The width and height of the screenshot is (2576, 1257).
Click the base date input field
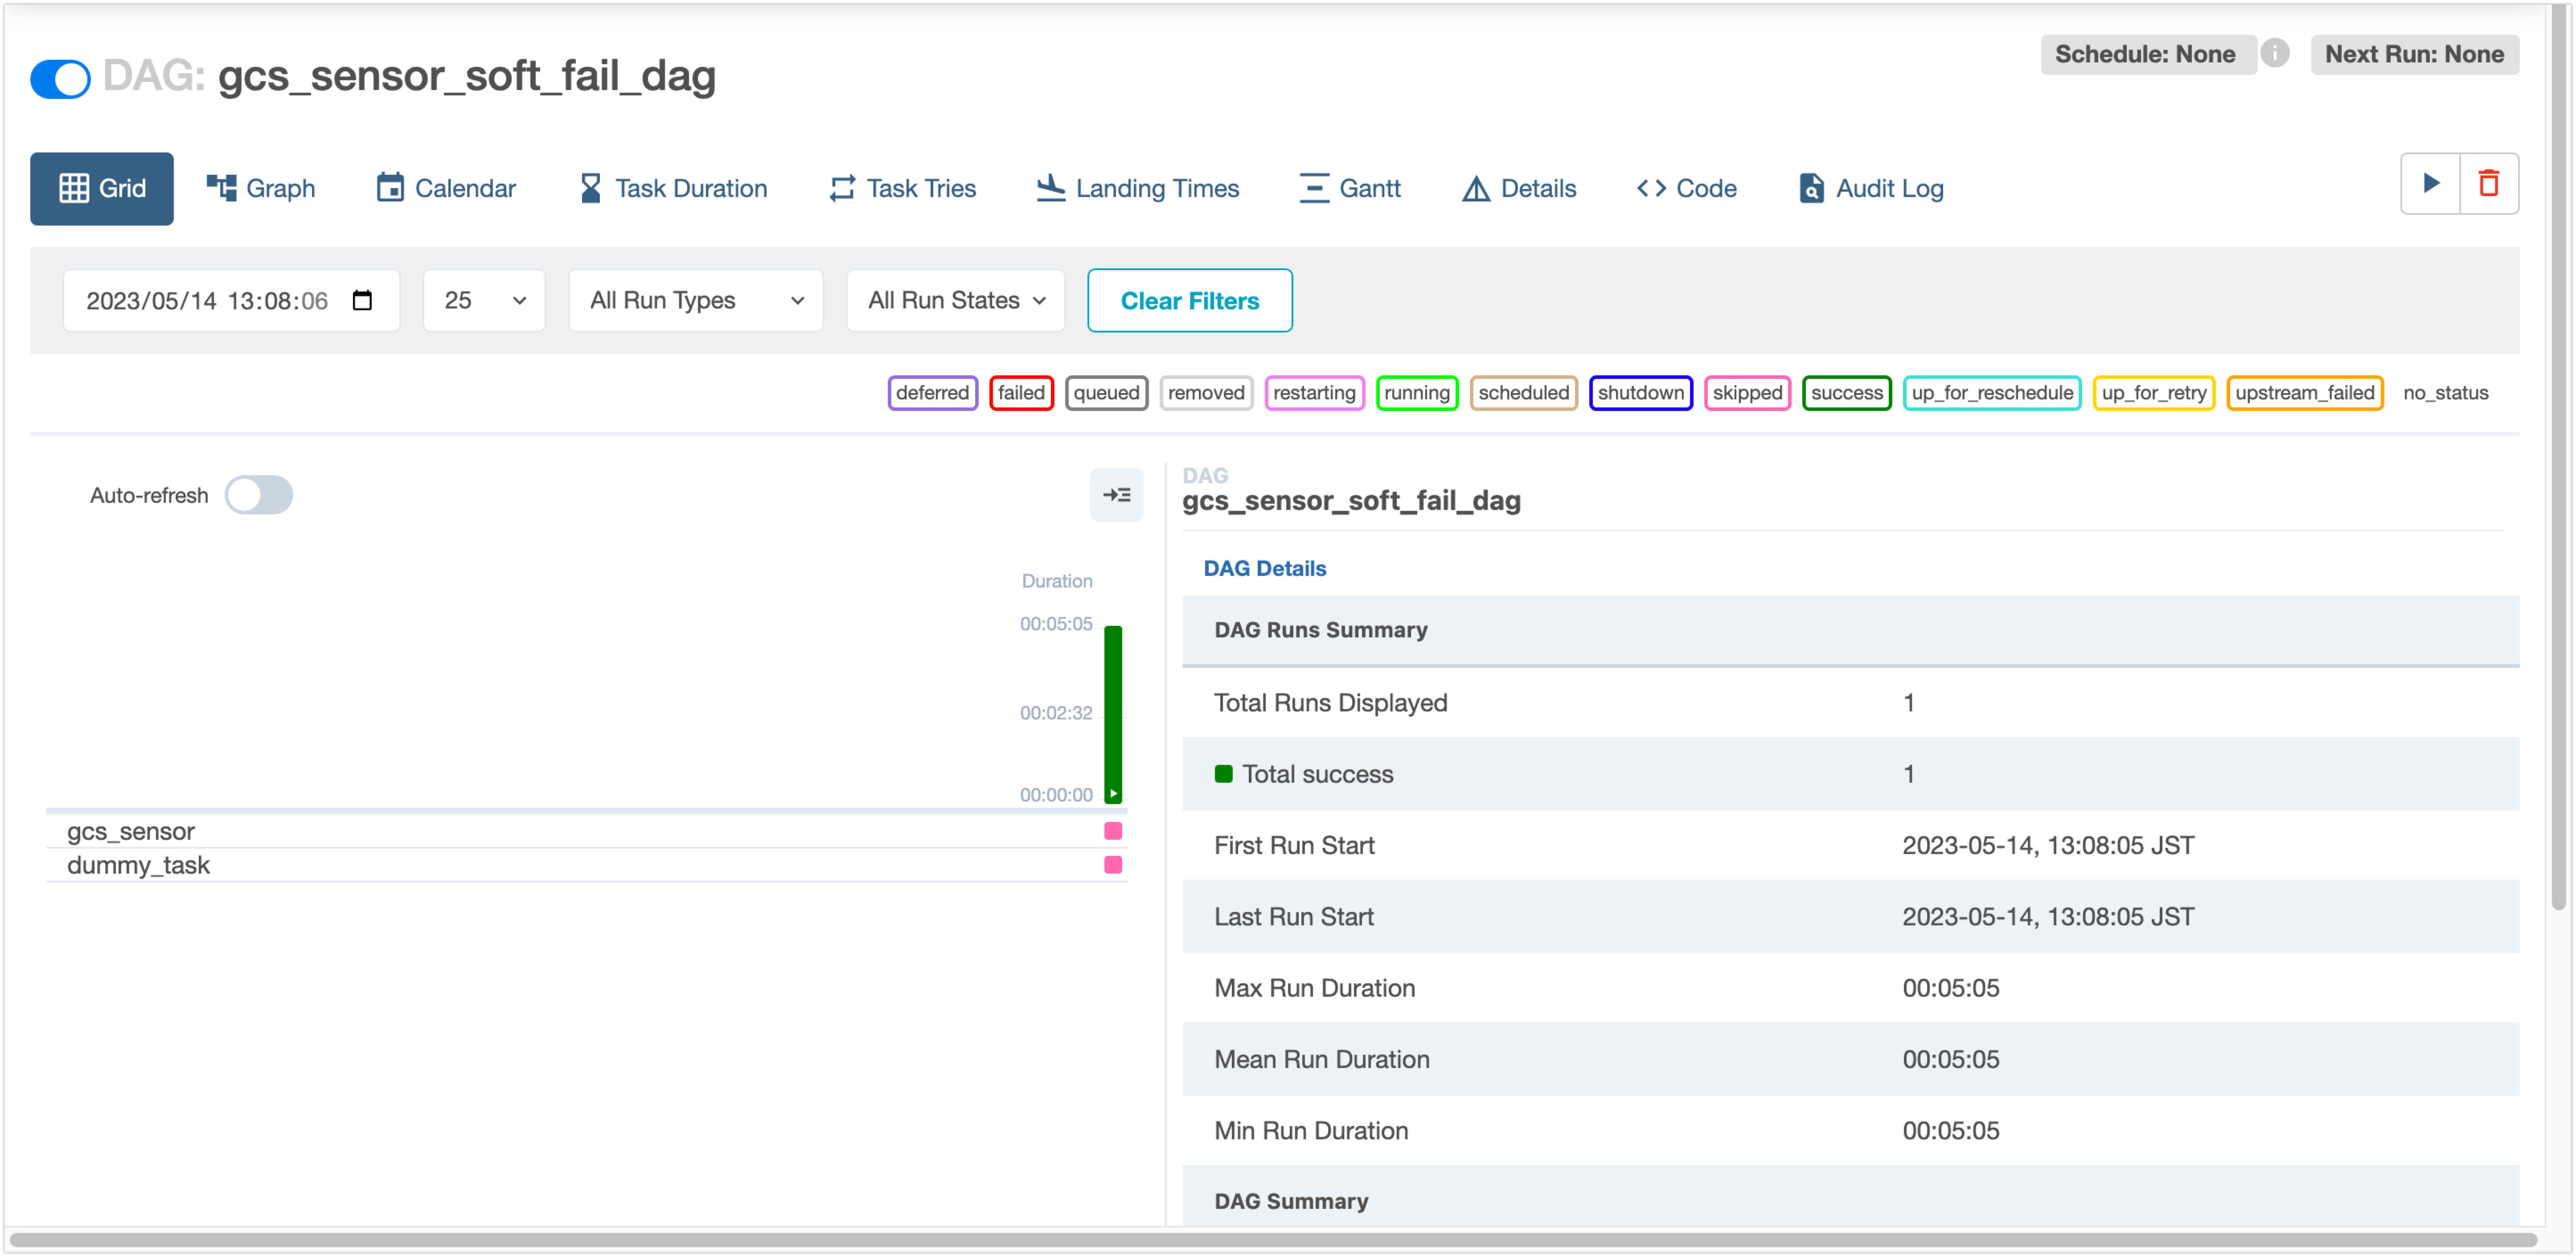231,300
